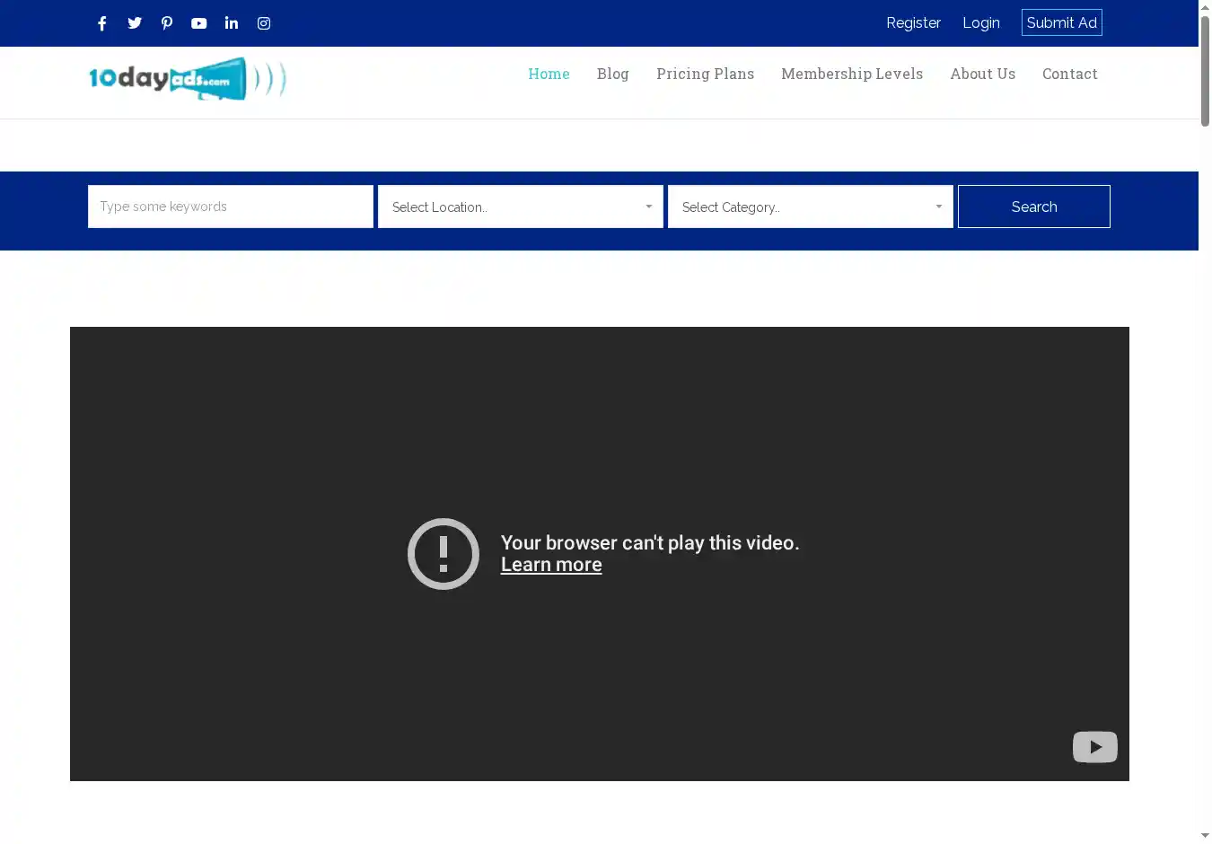
Task: Go to the Home menu item
Action: pyautogui.click(x=549, y=74)
